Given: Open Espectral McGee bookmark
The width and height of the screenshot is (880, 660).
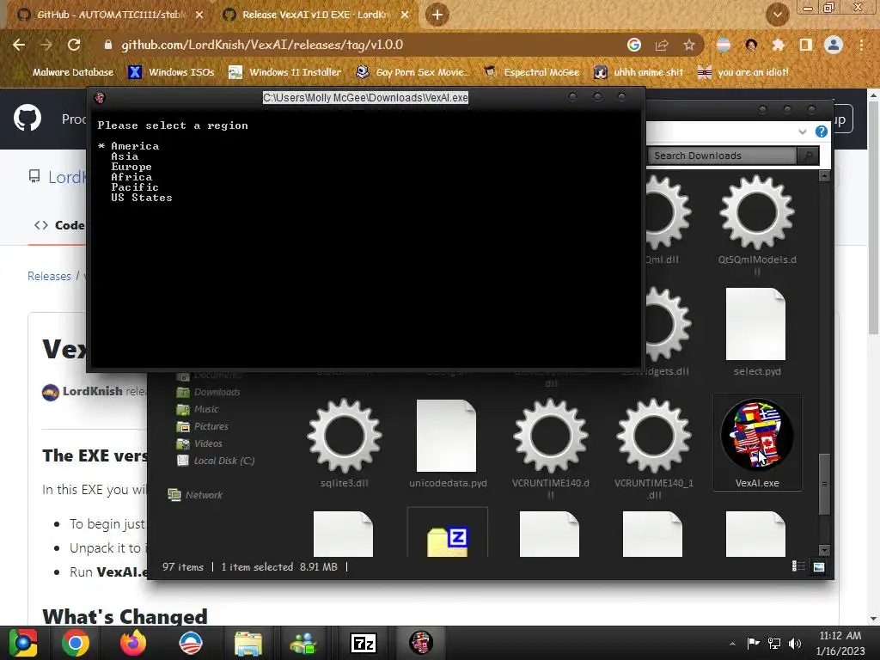Looking at the screenshot, I should coord(531,72).
